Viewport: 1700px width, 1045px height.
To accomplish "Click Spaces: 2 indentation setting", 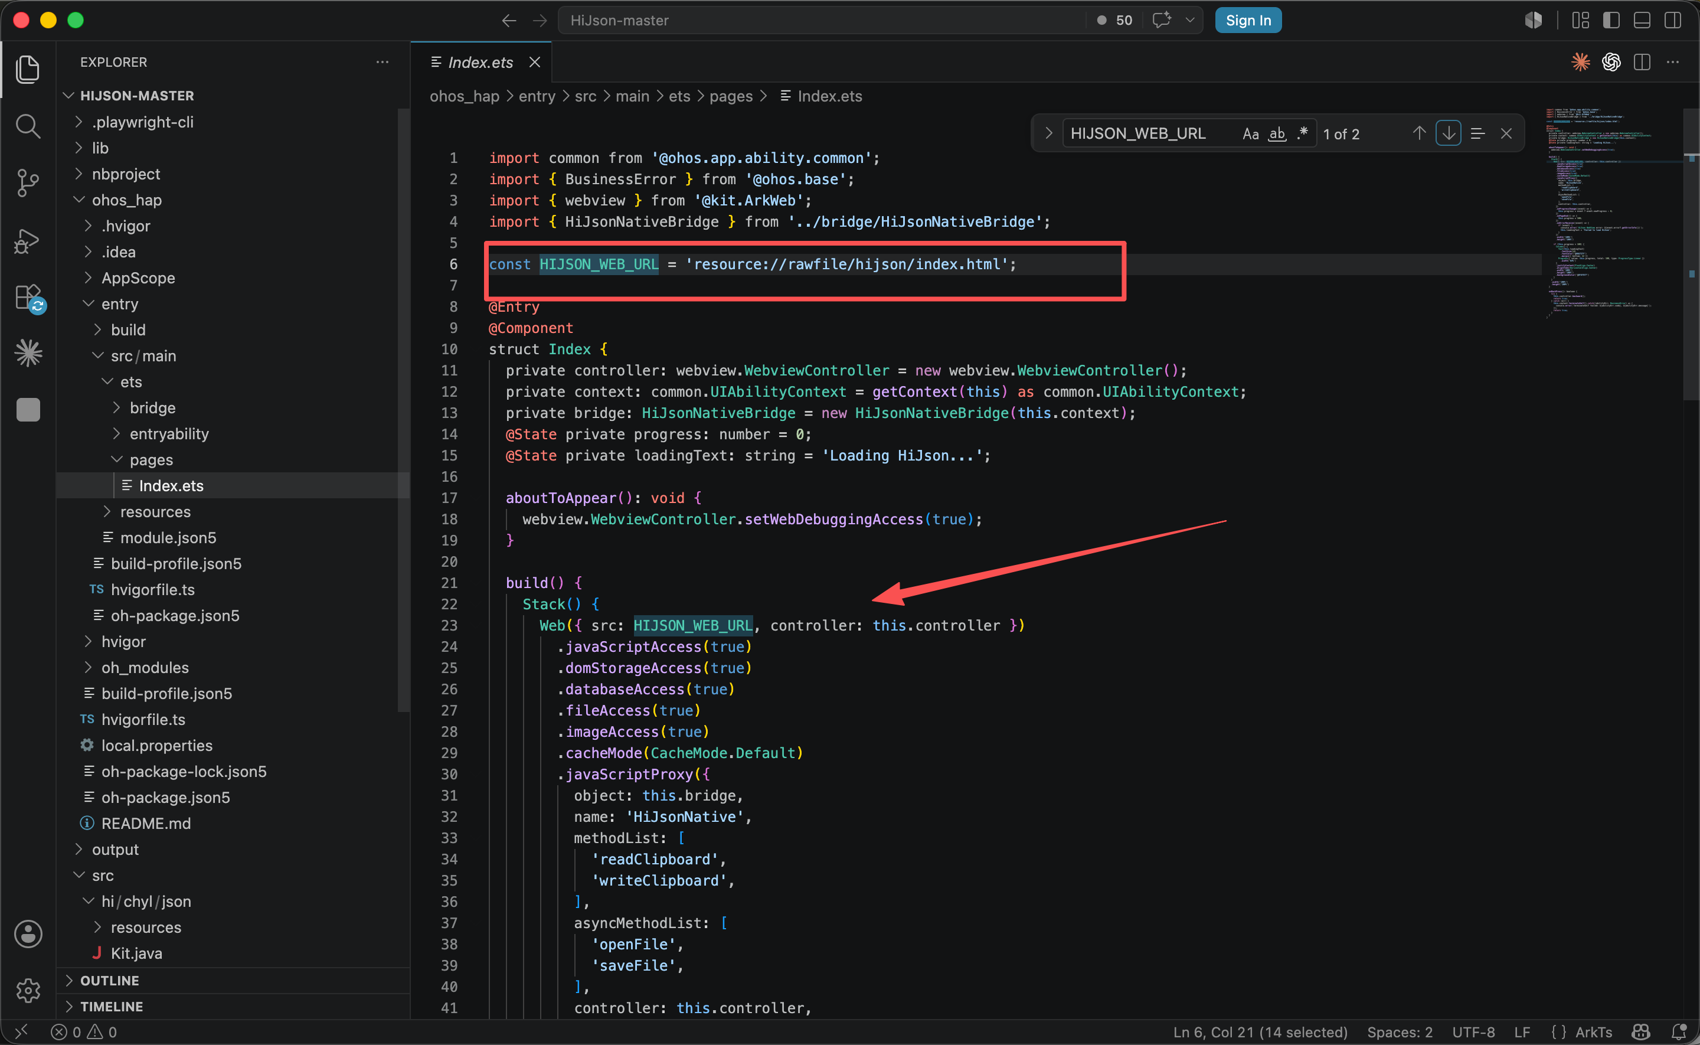I will coord(1399,1032).
